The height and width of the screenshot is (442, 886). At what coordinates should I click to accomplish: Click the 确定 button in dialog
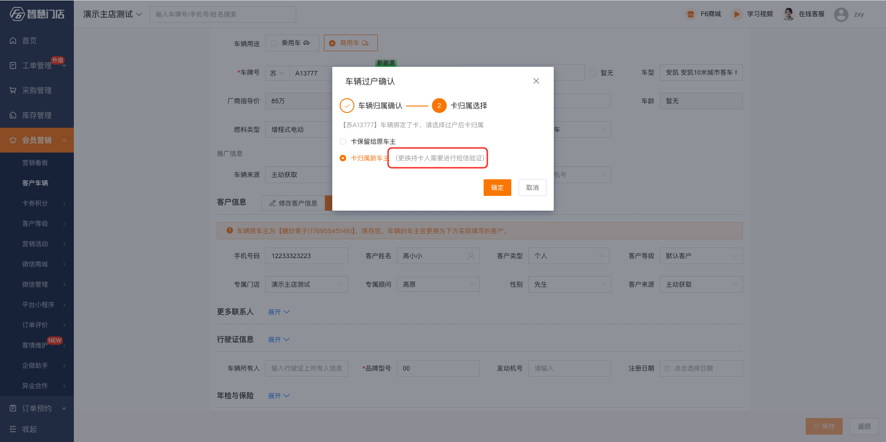497,188
